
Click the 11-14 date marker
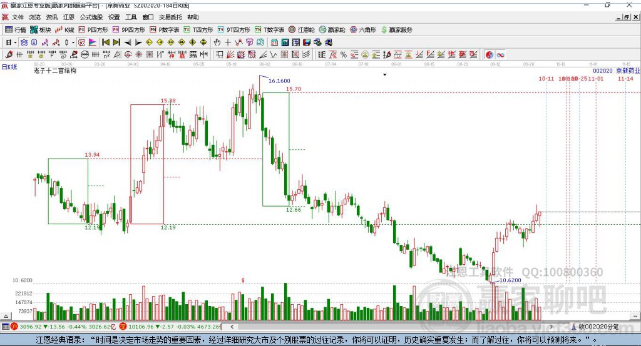point(625,78)
